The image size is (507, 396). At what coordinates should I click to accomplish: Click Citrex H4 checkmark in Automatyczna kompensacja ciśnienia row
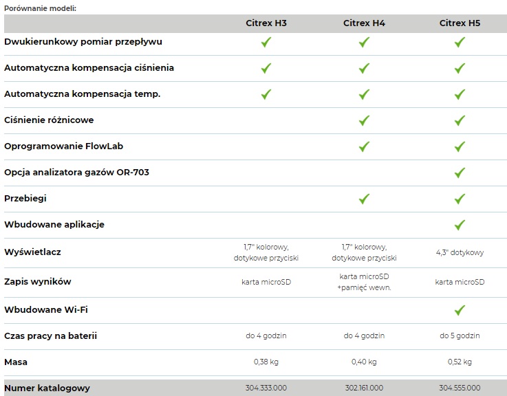pyautogui.click(x=364, y=68)
